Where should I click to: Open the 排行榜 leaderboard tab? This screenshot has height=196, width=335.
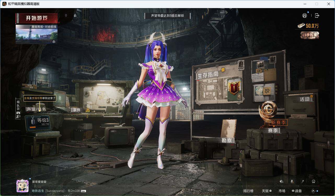point(248,191)
